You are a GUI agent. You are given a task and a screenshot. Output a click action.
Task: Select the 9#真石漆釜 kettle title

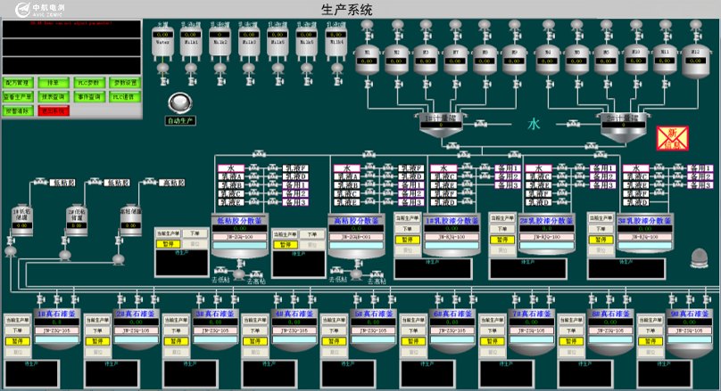(x=690, y=314)
